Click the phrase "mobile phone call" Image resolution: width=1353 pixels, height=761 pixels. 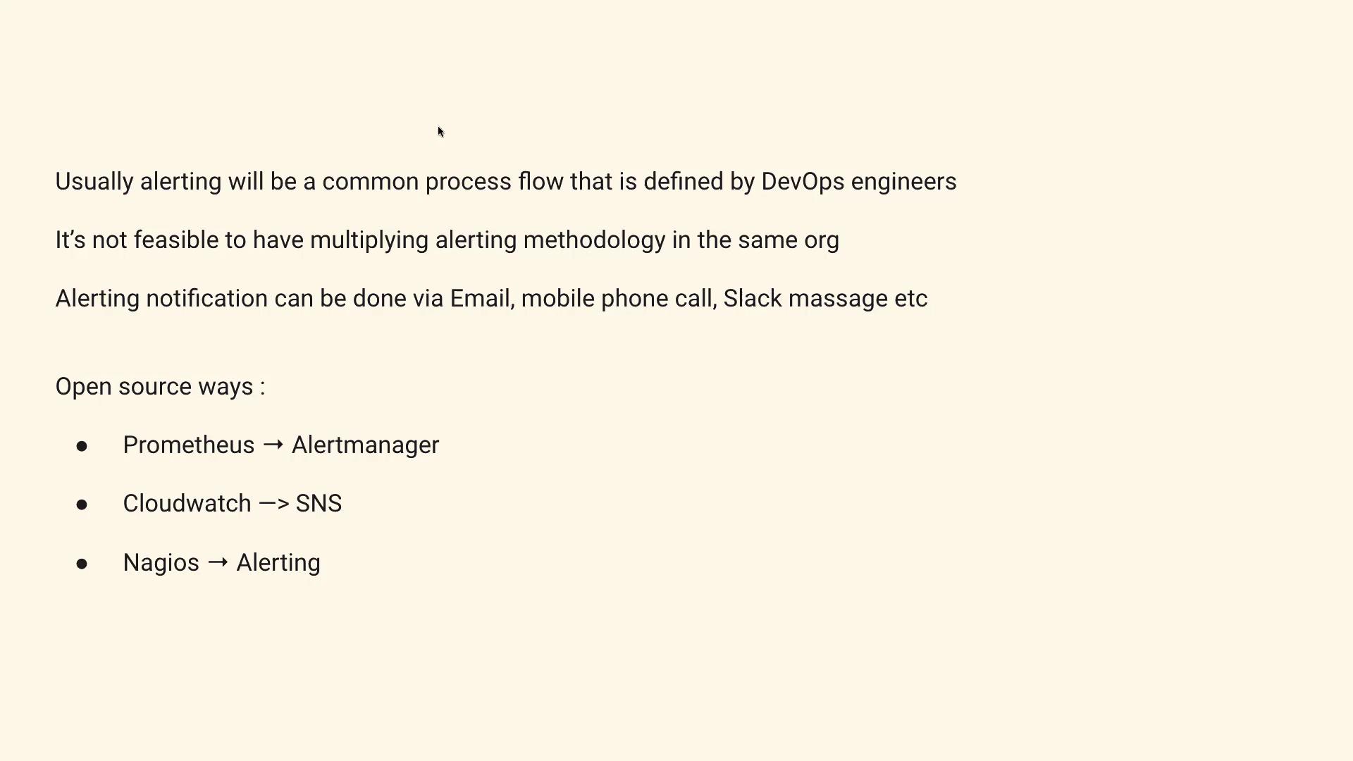click(617, 299)
